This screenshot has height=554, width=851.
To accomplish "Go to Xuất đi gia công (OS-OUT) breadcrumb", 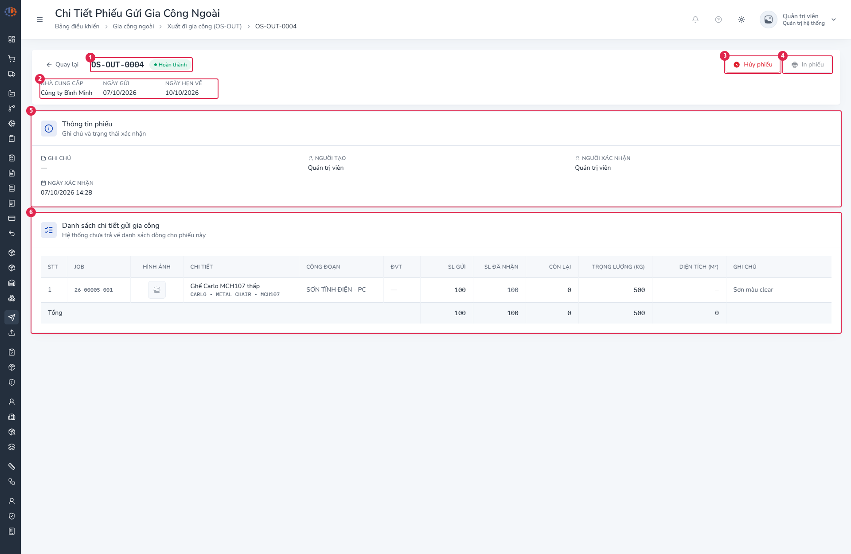I will coord(204,27).
